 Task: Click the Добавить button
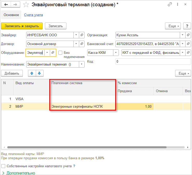pos(12,73)
